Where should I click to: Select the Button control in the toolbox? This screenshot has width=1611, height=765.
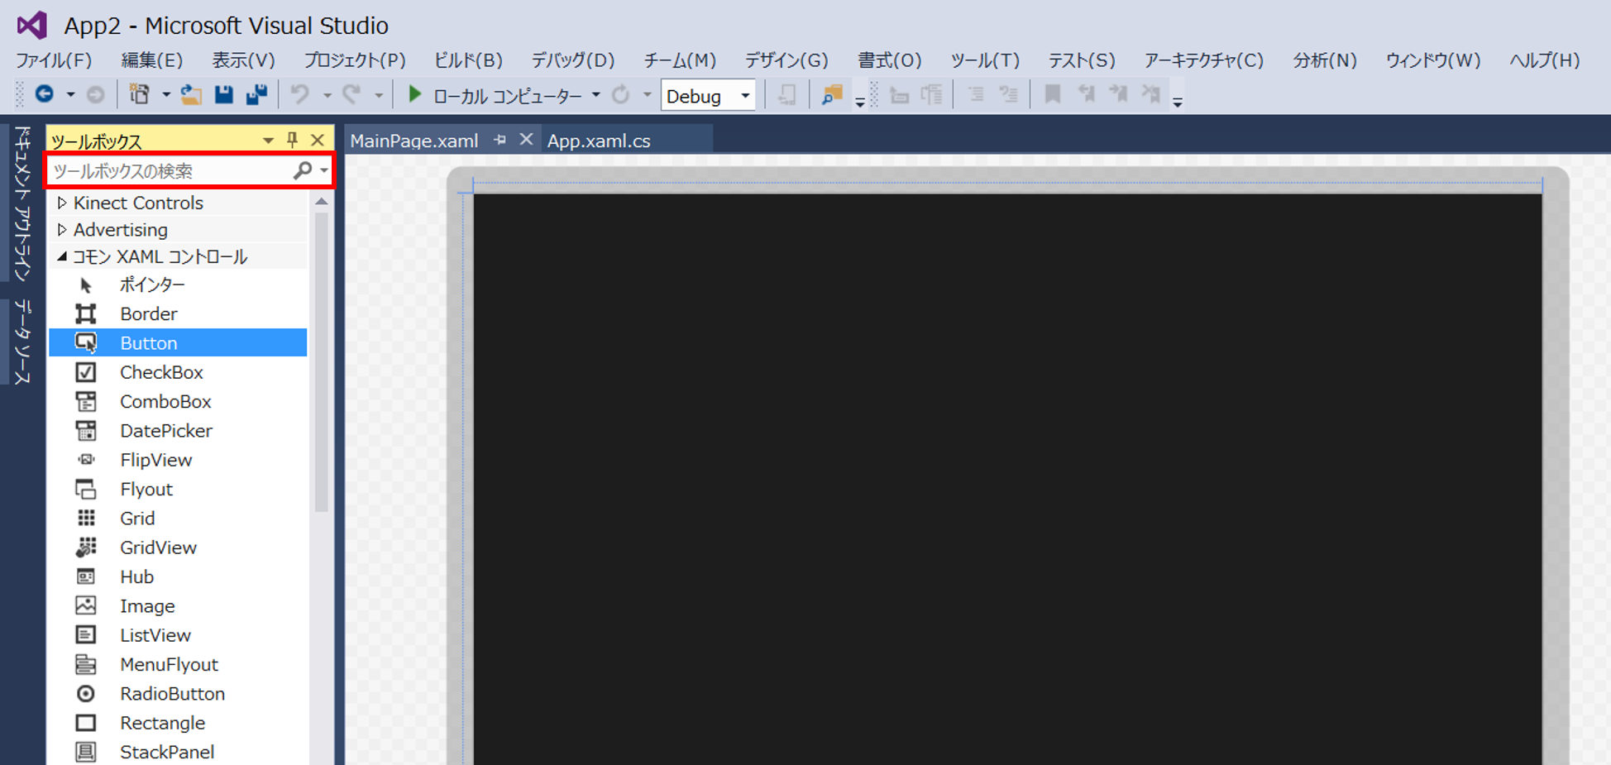tap(149, 342)
